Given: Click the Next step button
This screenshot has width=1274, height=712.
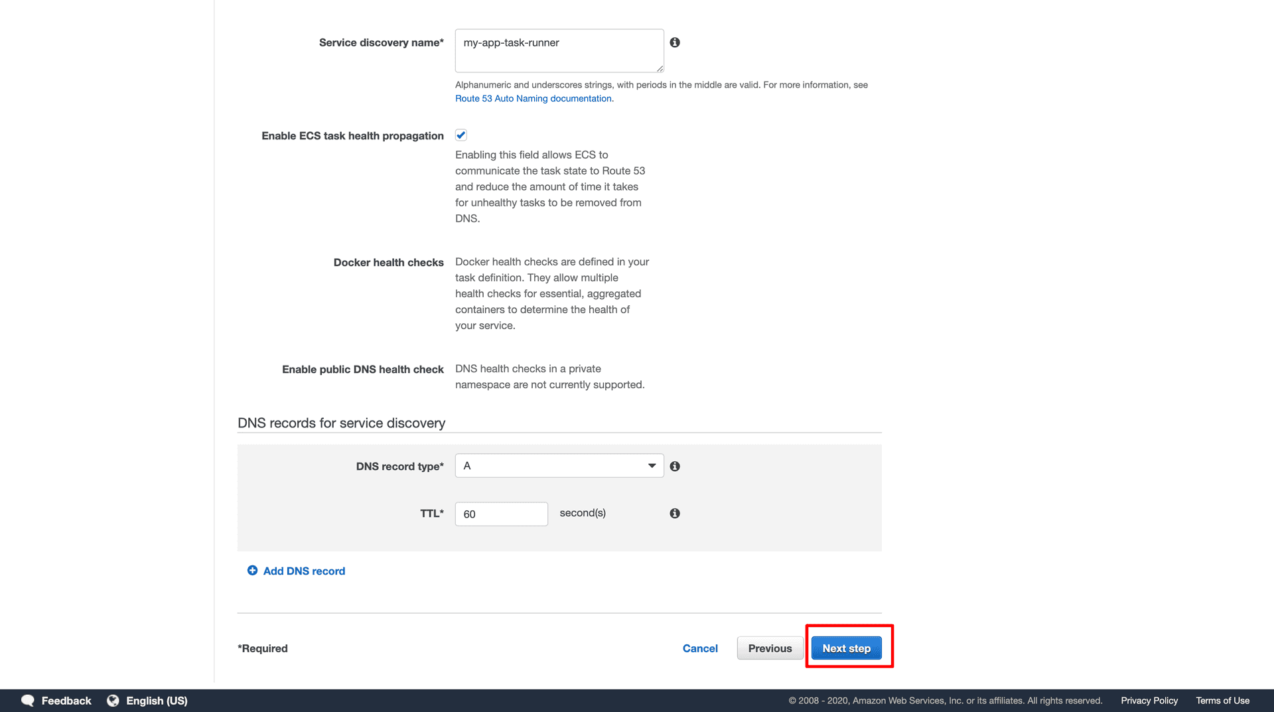Looking at the screenshot, I should click(847, 648).
